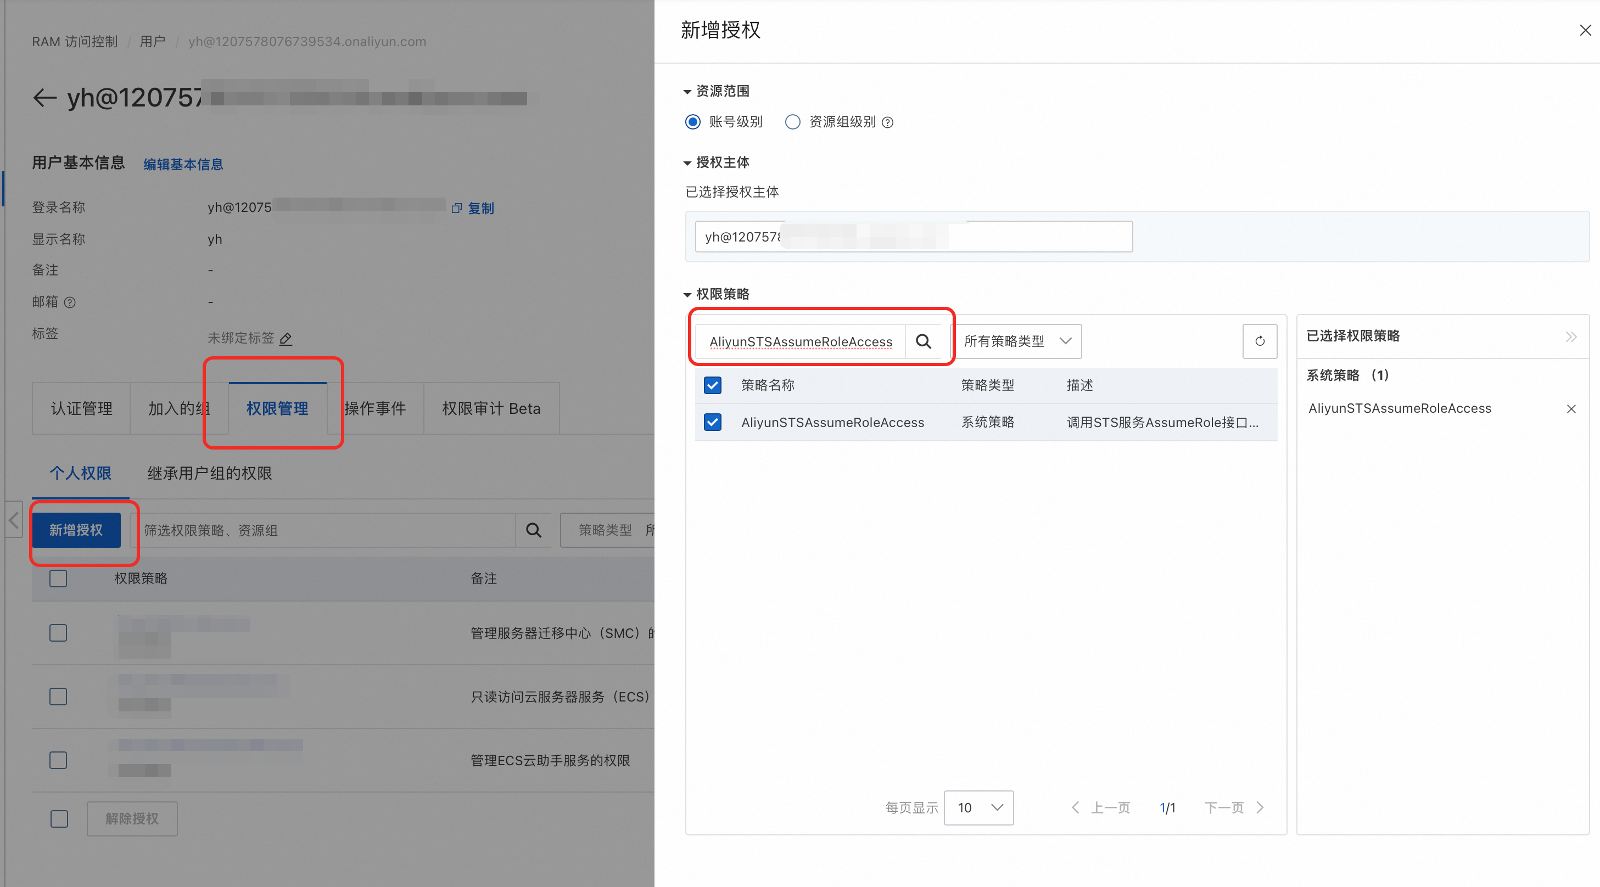Image resolution: width=1600 pixels, height=887 pixels.
Task: Click the edit tag pencil icon
Action: tap(286, 338)
